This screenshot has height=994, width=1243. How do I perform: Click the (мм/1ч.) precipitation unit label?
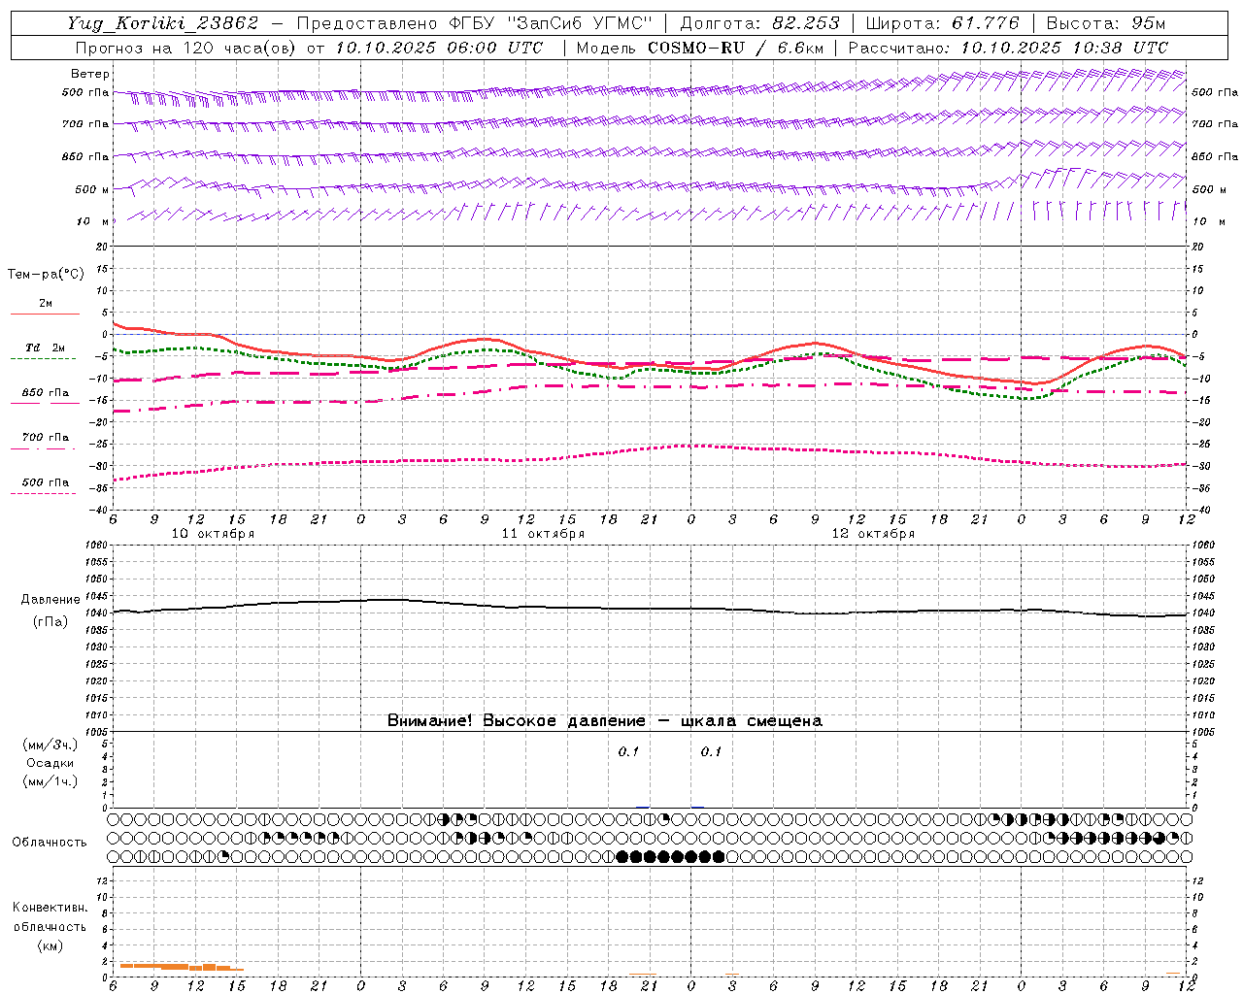pos(50,781)
